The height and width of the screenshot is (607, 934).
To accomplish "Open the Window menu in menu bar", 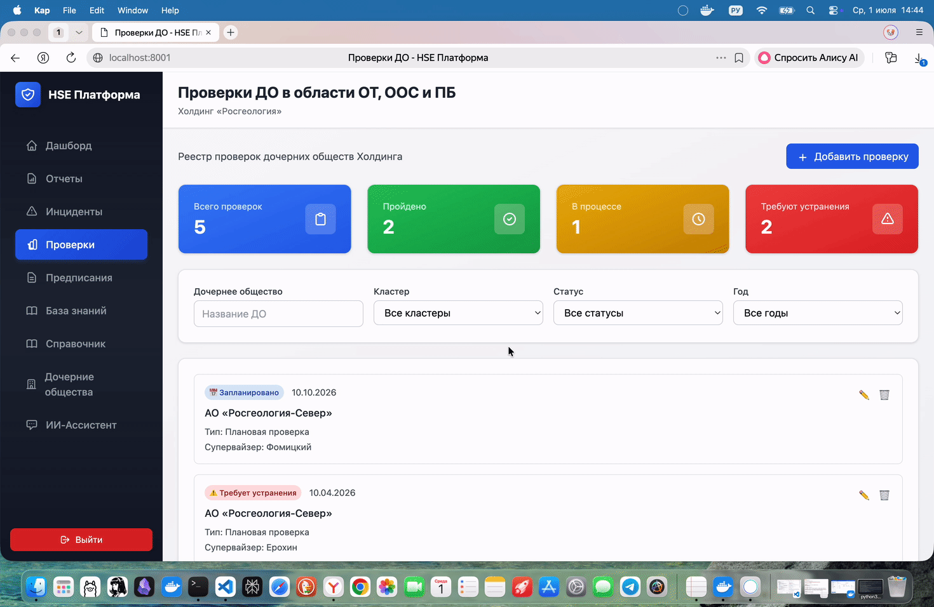I will point(133,10).
